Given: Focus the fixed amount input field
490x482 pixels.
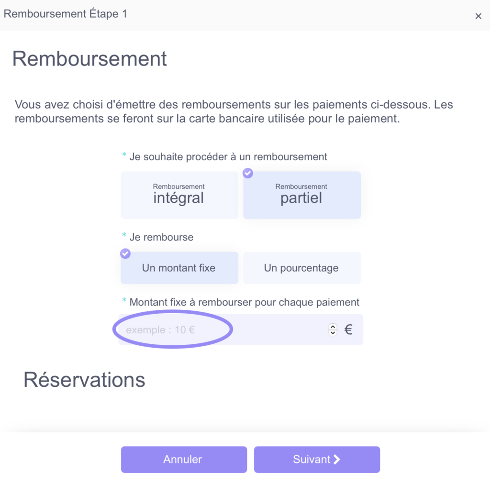Looking at the screenshot, I should point(223,329).
